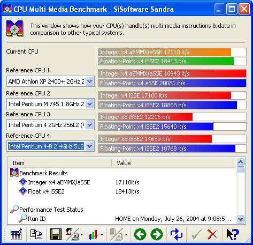Cancel using the red X toolbar icon
The image size is (253, 245).
pos(212,234)
